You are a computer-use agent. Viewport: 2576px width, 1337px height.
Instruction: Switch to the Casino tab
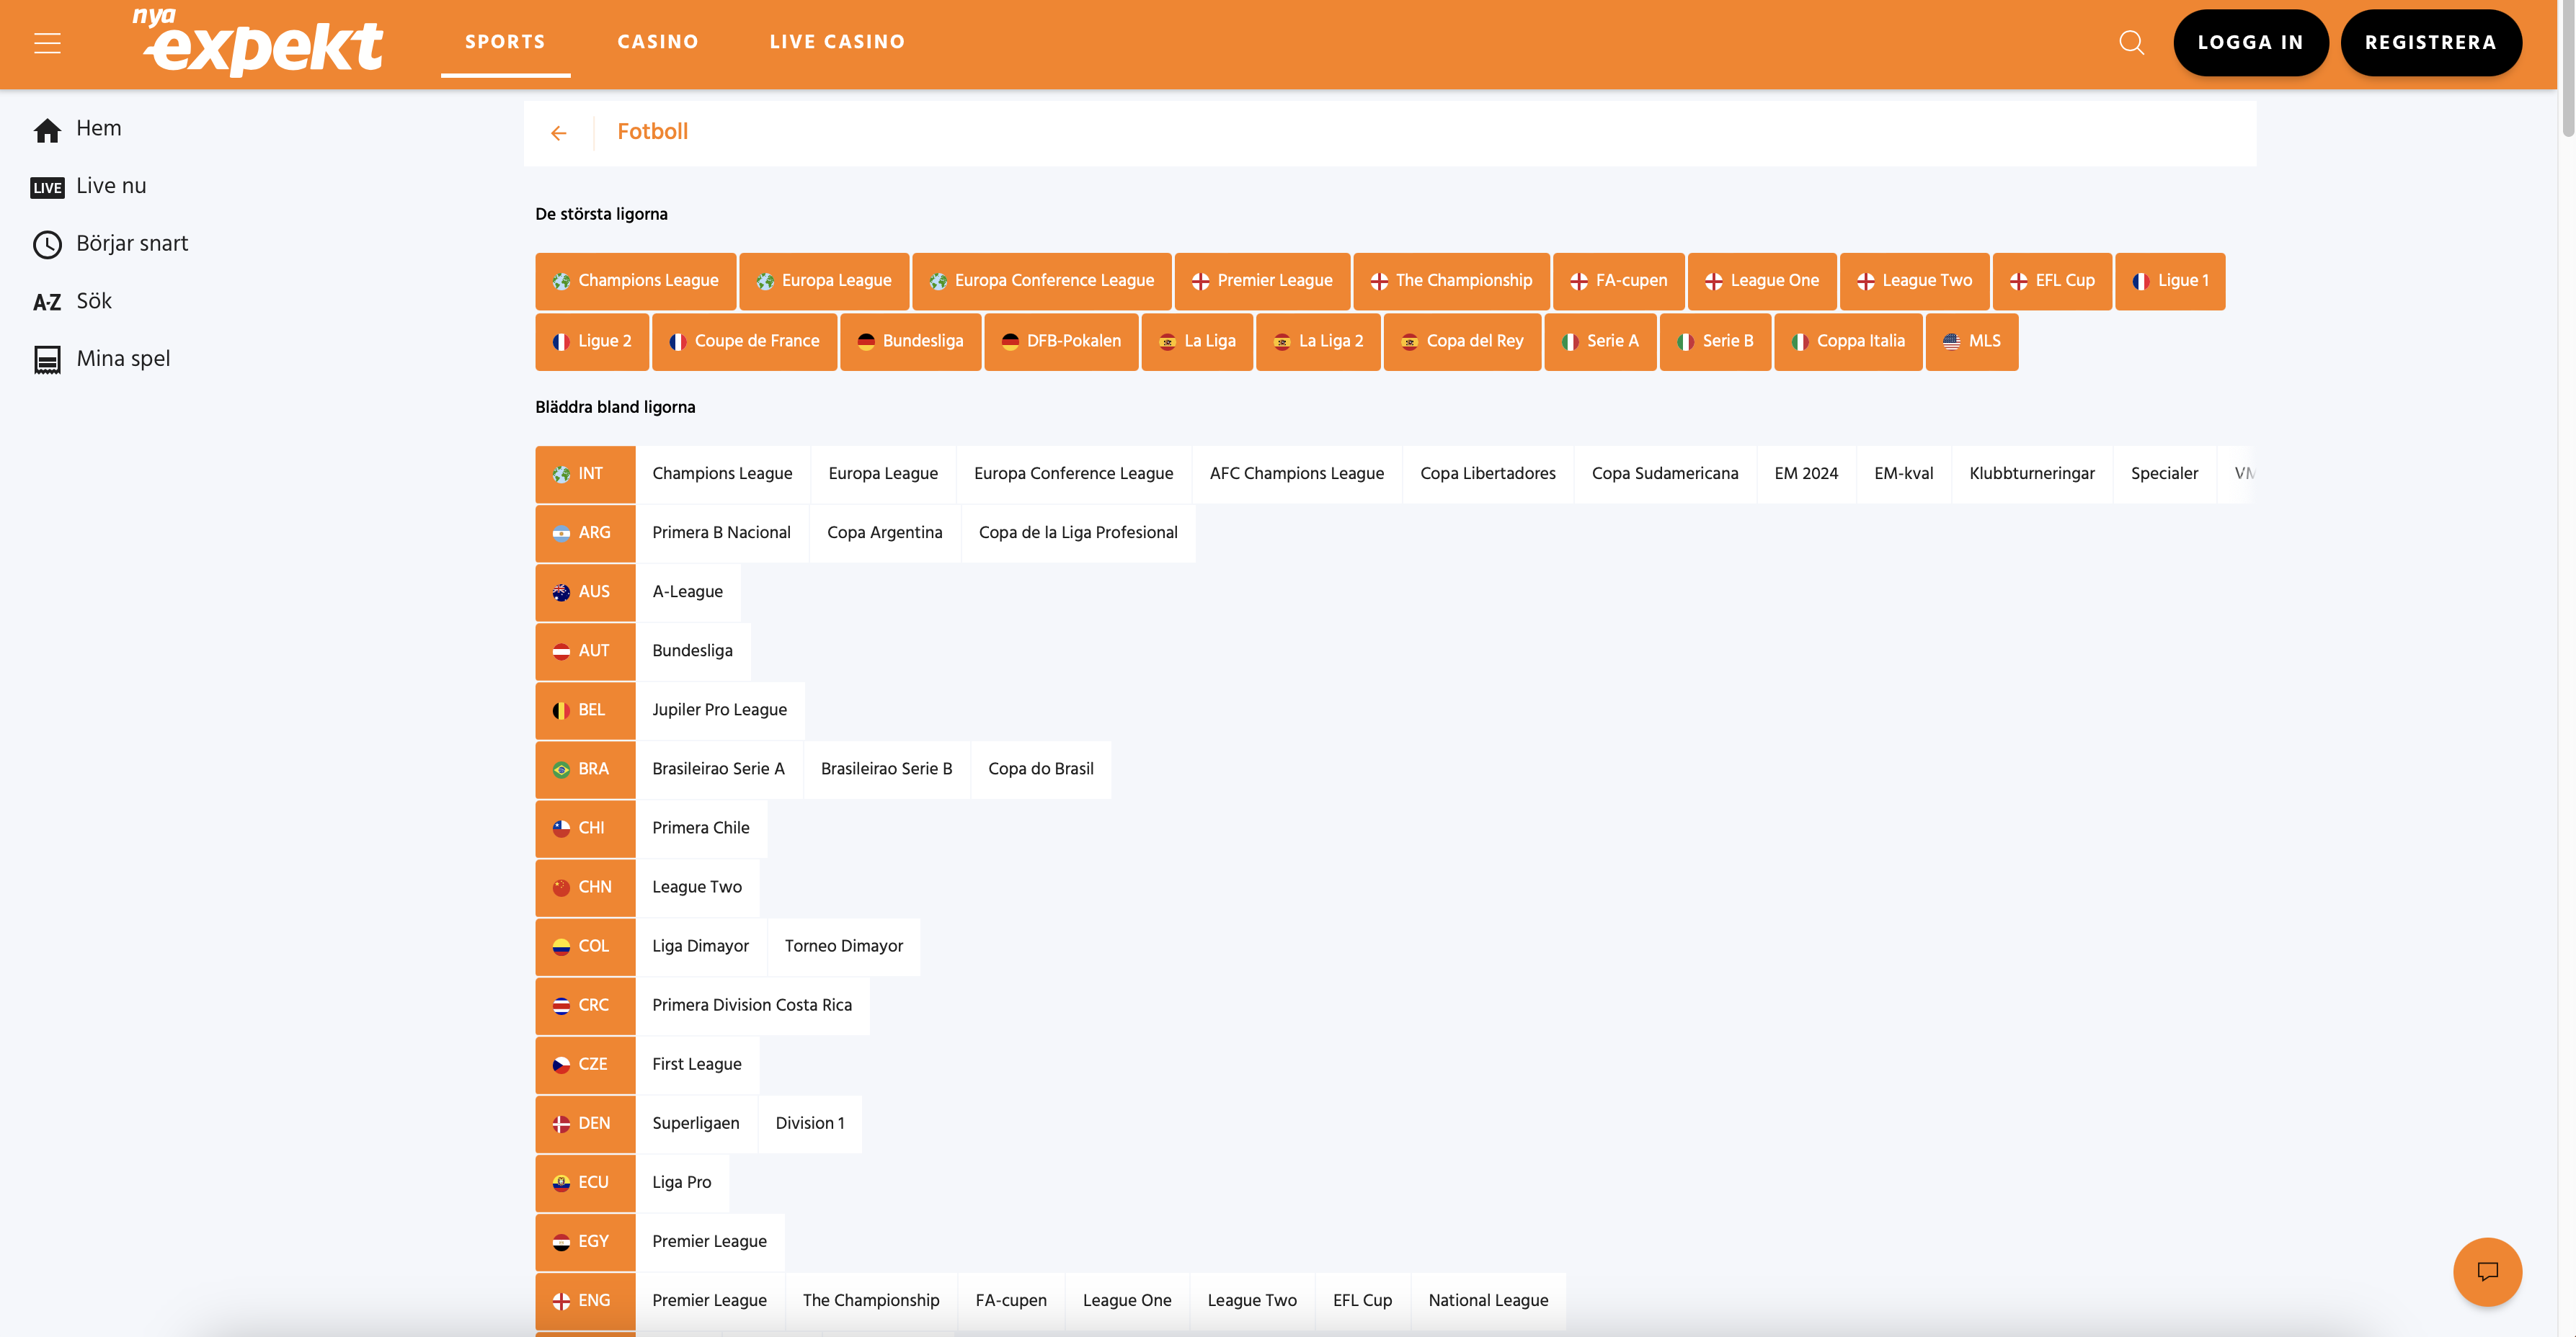point(657,42)
